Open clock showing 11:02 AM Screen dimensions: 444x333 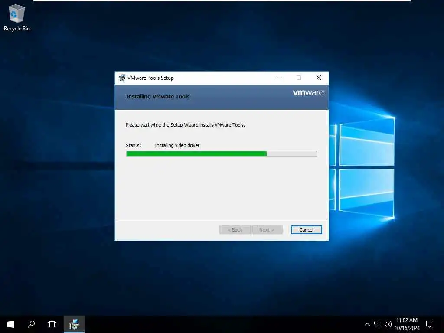[407, 324]
